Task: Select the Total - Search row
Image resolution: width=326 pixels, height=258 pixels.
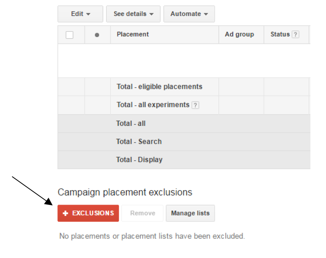Action: (184, 142)
